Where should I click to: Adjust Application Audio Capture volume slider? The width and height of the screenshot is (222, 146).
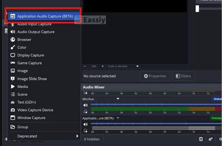click(x=156, y=124)
